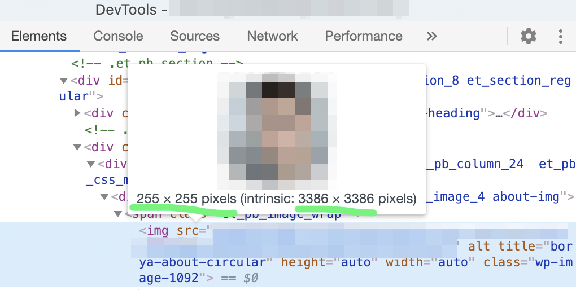Show more tabs with the double chevron
576x290 pixels.
[431, 36]
